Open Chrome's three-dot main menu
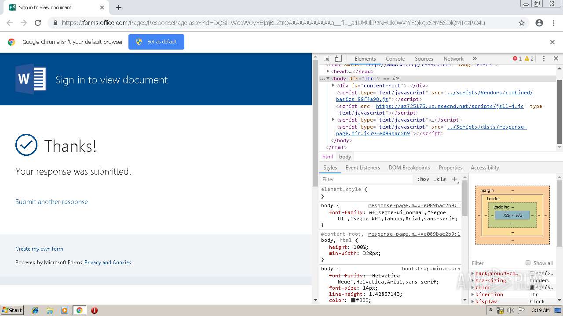 pos(553,23)
